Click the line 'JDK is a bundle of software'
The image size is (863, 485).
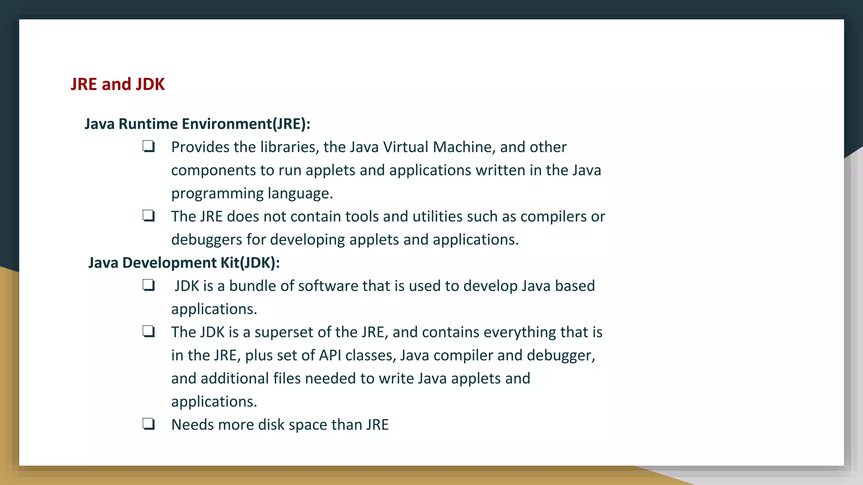click(385, 286)
